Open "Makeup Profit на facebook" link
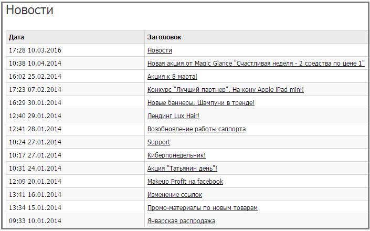370x231 pixels. click(x=185, y=182)
